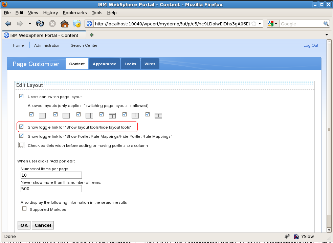Open the View menu

coord(33,13)
